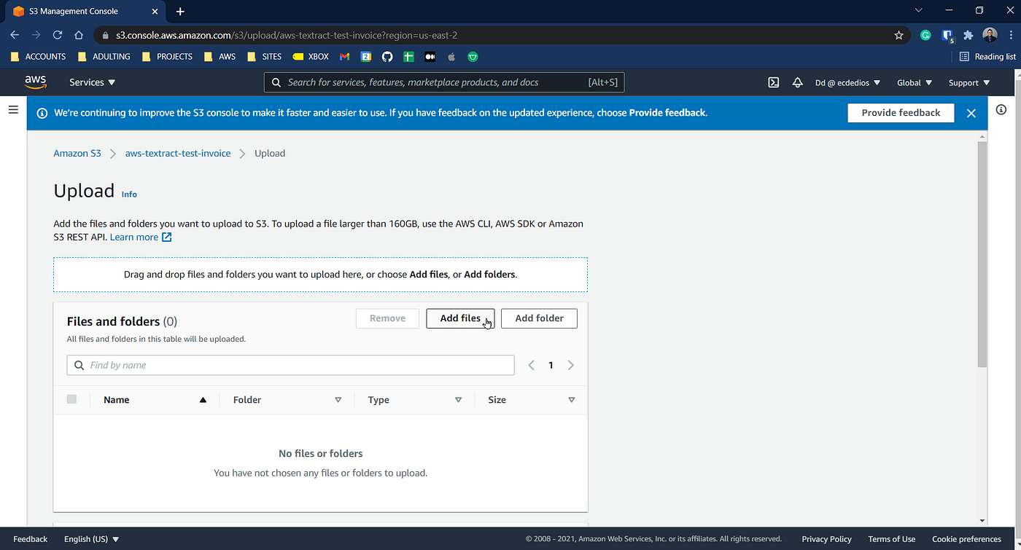
Task: Focus the AWS services search box
Action: (444, 82)
